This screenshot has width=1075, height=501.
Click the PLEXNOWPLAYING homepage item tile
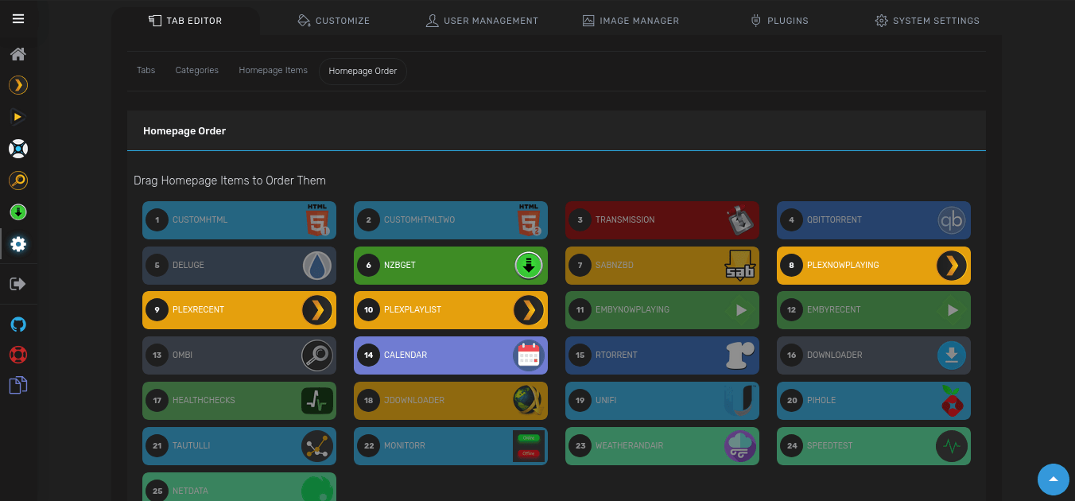pyautogui.click(x=873, y=266)
